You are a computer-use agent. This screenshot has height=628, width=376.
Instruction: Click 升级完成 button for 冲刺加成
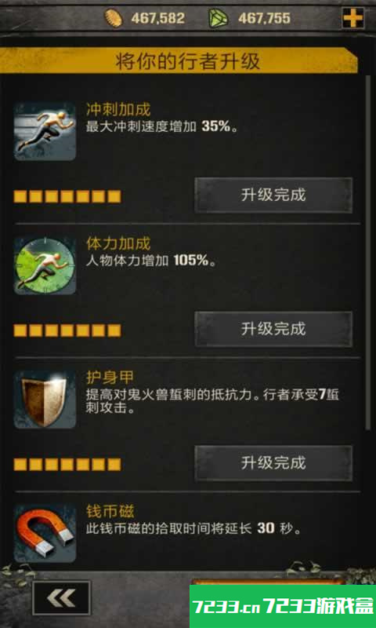click(273, 195)
